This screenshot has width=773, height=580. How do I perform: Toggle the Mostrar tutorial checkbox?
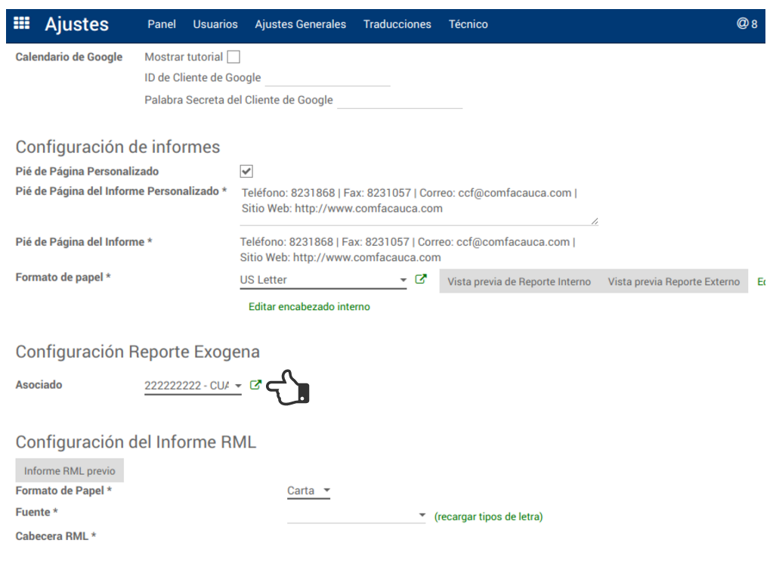pyautogui.click(x=233, y=57)
